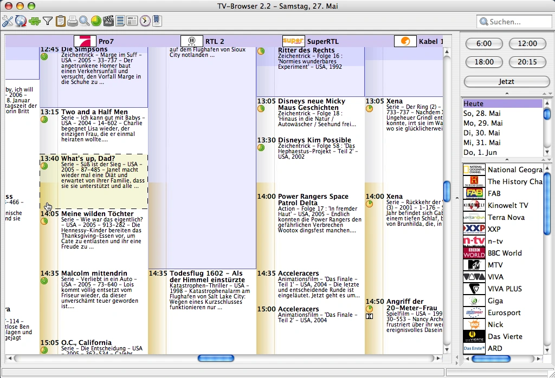Click the program table horizontal scrollbar thumb
The height and width of the screenshot is (378, 555).
[216, 358]
